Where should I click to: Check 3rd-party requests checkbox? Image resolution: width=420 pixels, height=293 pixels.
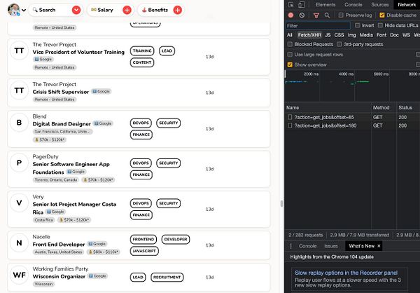pos(339,44)
